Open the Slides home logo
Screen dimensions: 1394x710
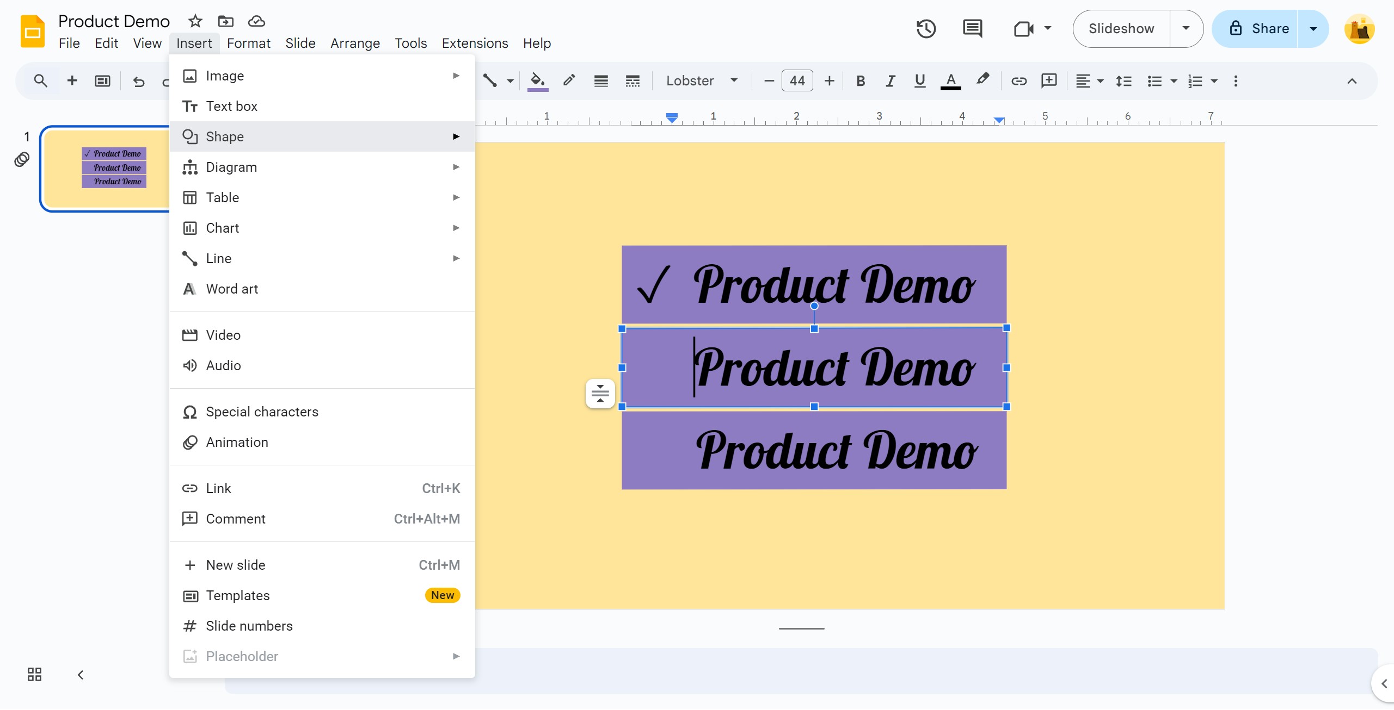33,31
